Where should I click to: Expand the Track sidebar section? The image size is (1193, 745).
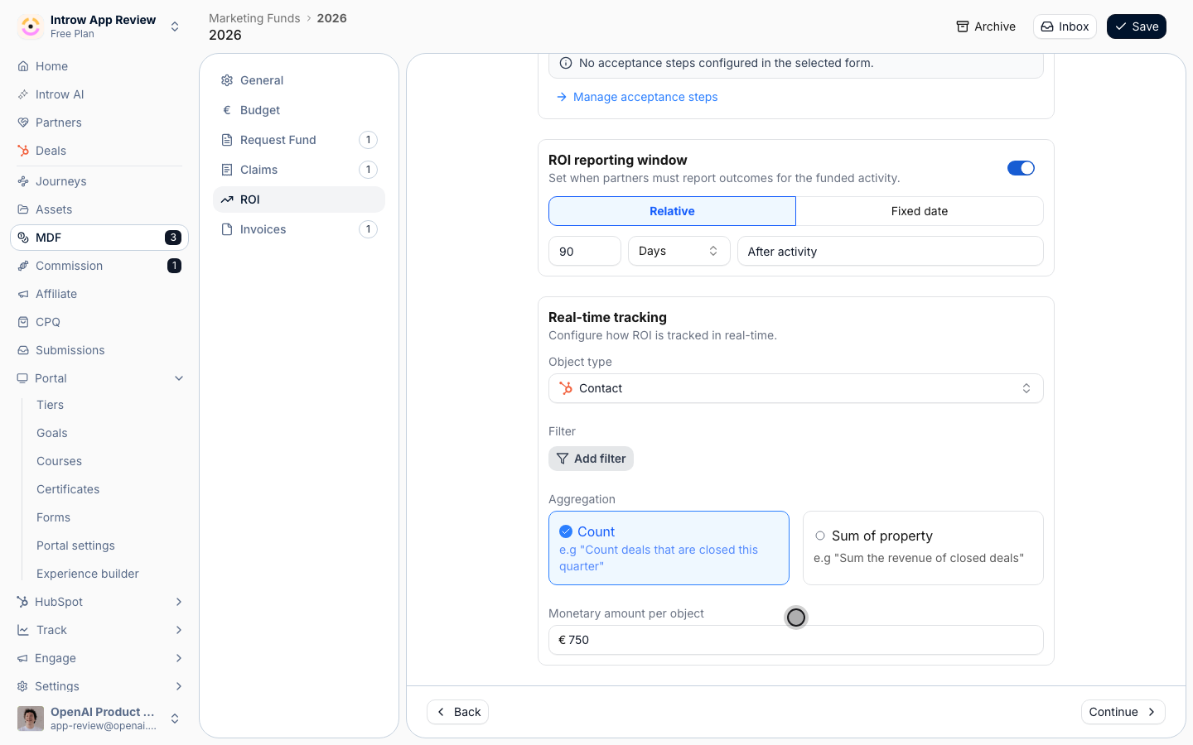coord(179,630)
